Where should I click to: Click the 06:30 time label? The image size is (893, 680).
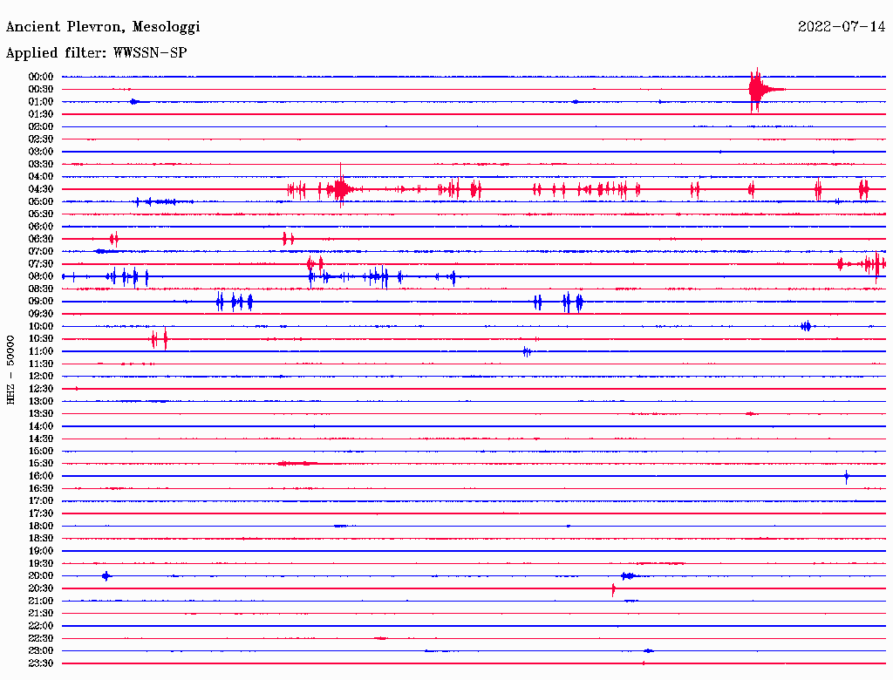(41, 239)
